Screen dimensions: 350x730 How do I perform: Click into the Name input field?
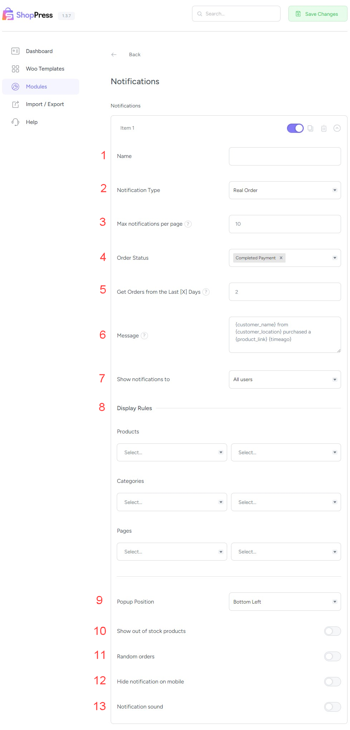285,156
